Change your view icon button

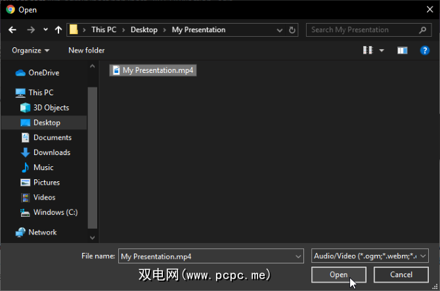[368, 51]
